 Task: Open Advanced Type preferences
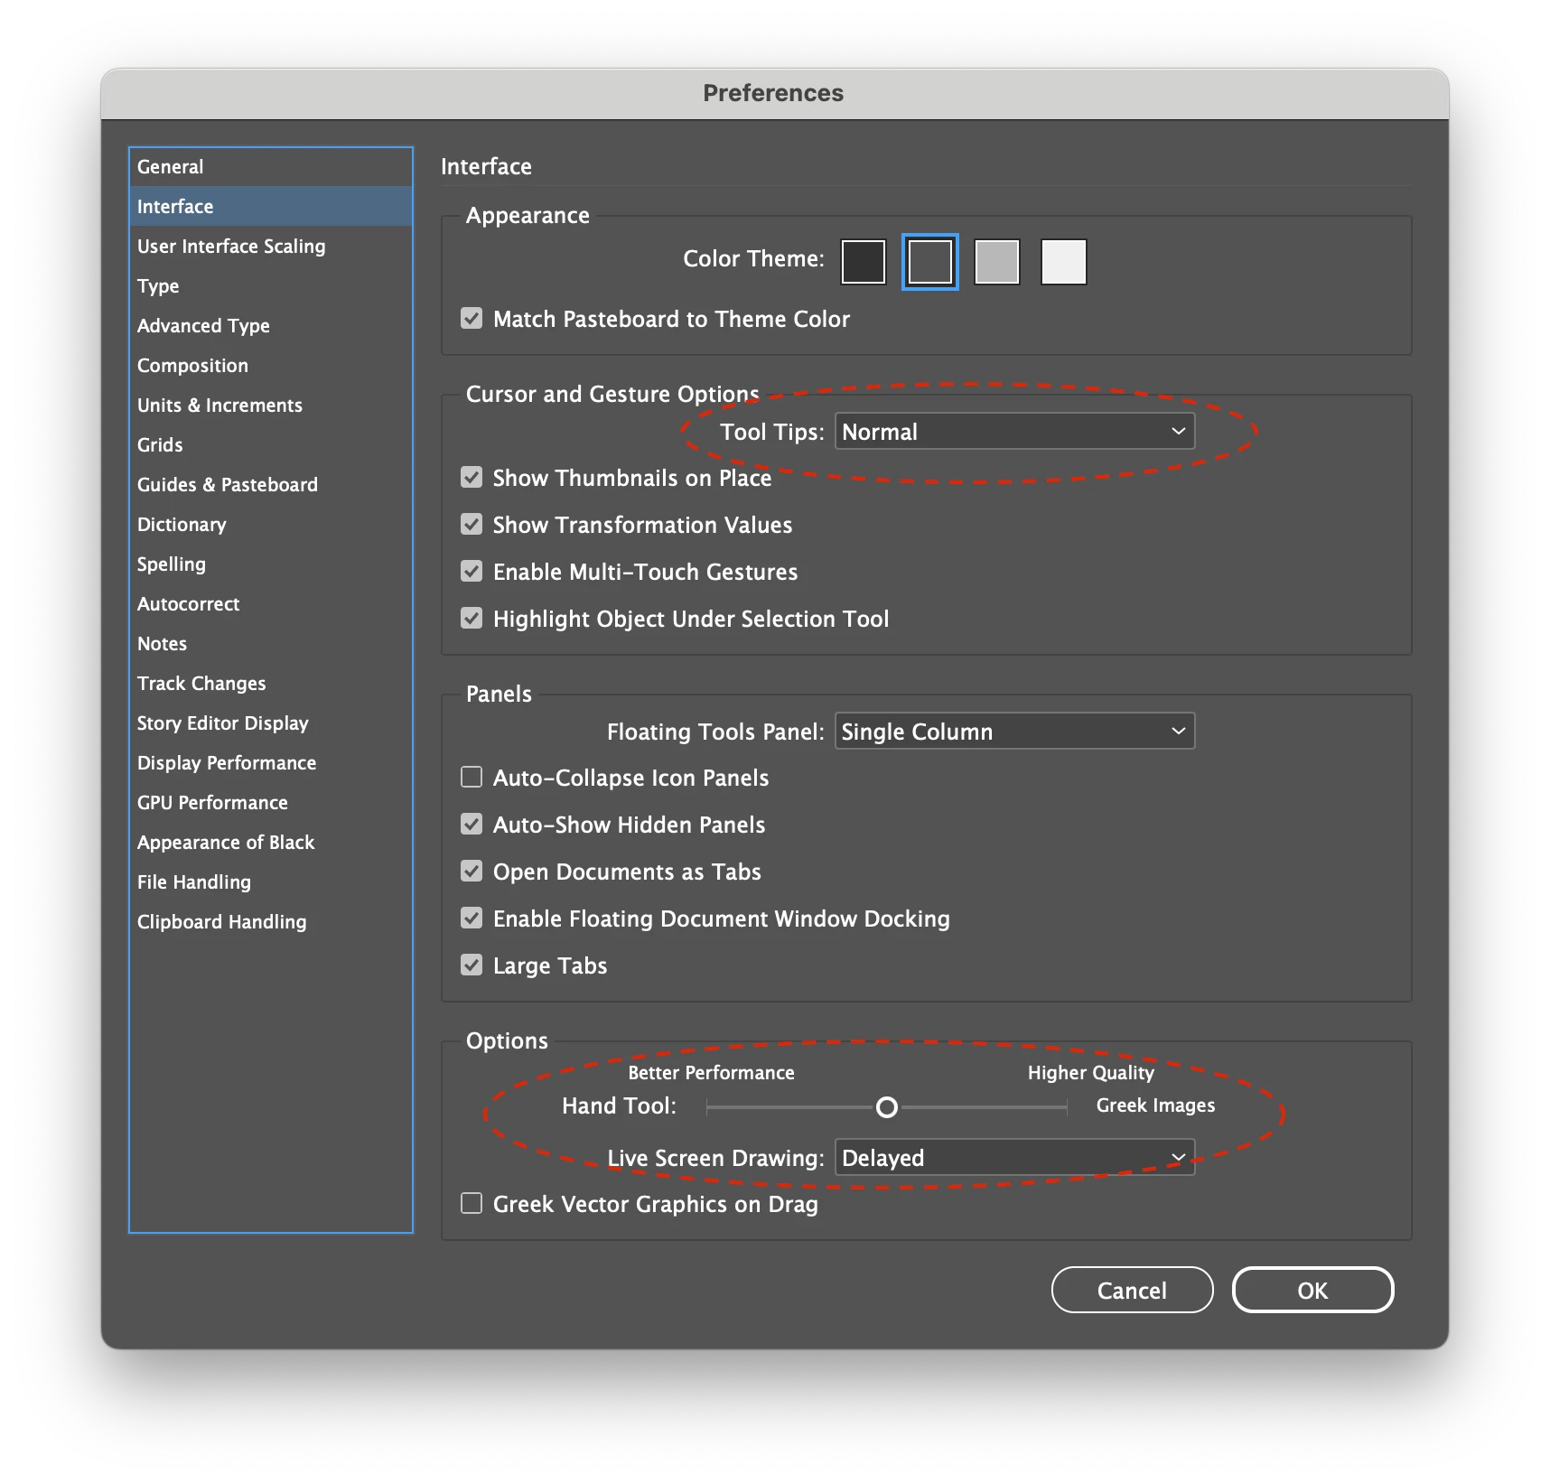(271, 326)
